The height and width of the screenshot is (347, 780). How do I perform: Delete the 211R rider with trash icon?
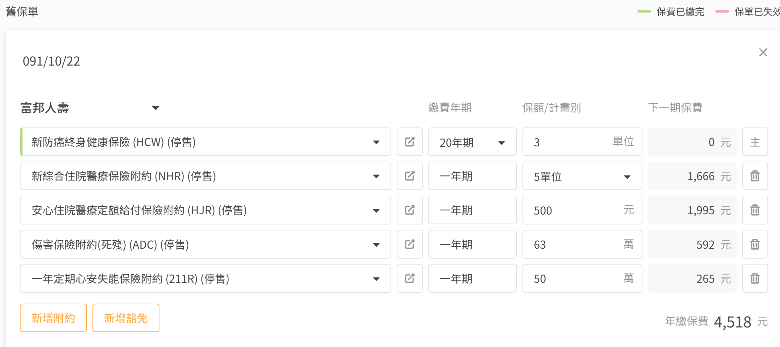click(755, 278)
